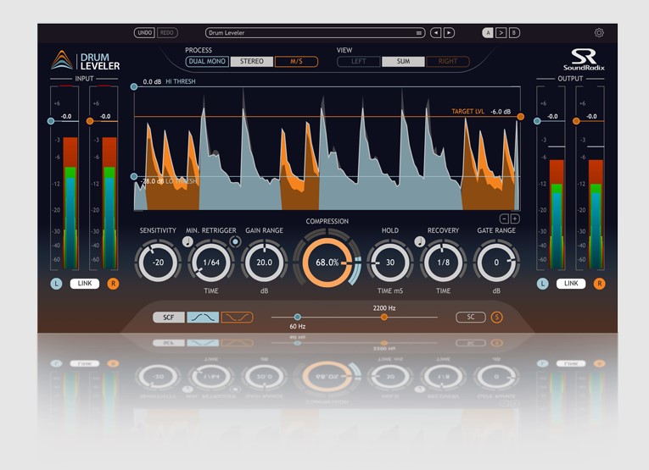This screenshot has width=649, height=470.
Task: Select DUAL MONO process mode
Action: coord(207,62)
